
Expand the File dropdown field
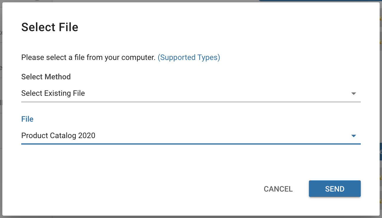pos(190,136)
